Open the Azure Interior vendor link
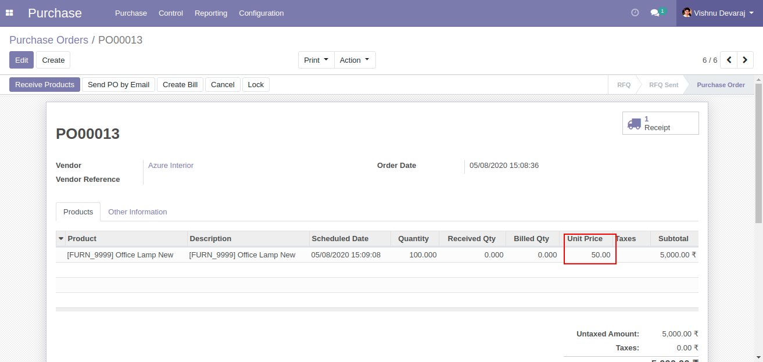 (170, 165)
